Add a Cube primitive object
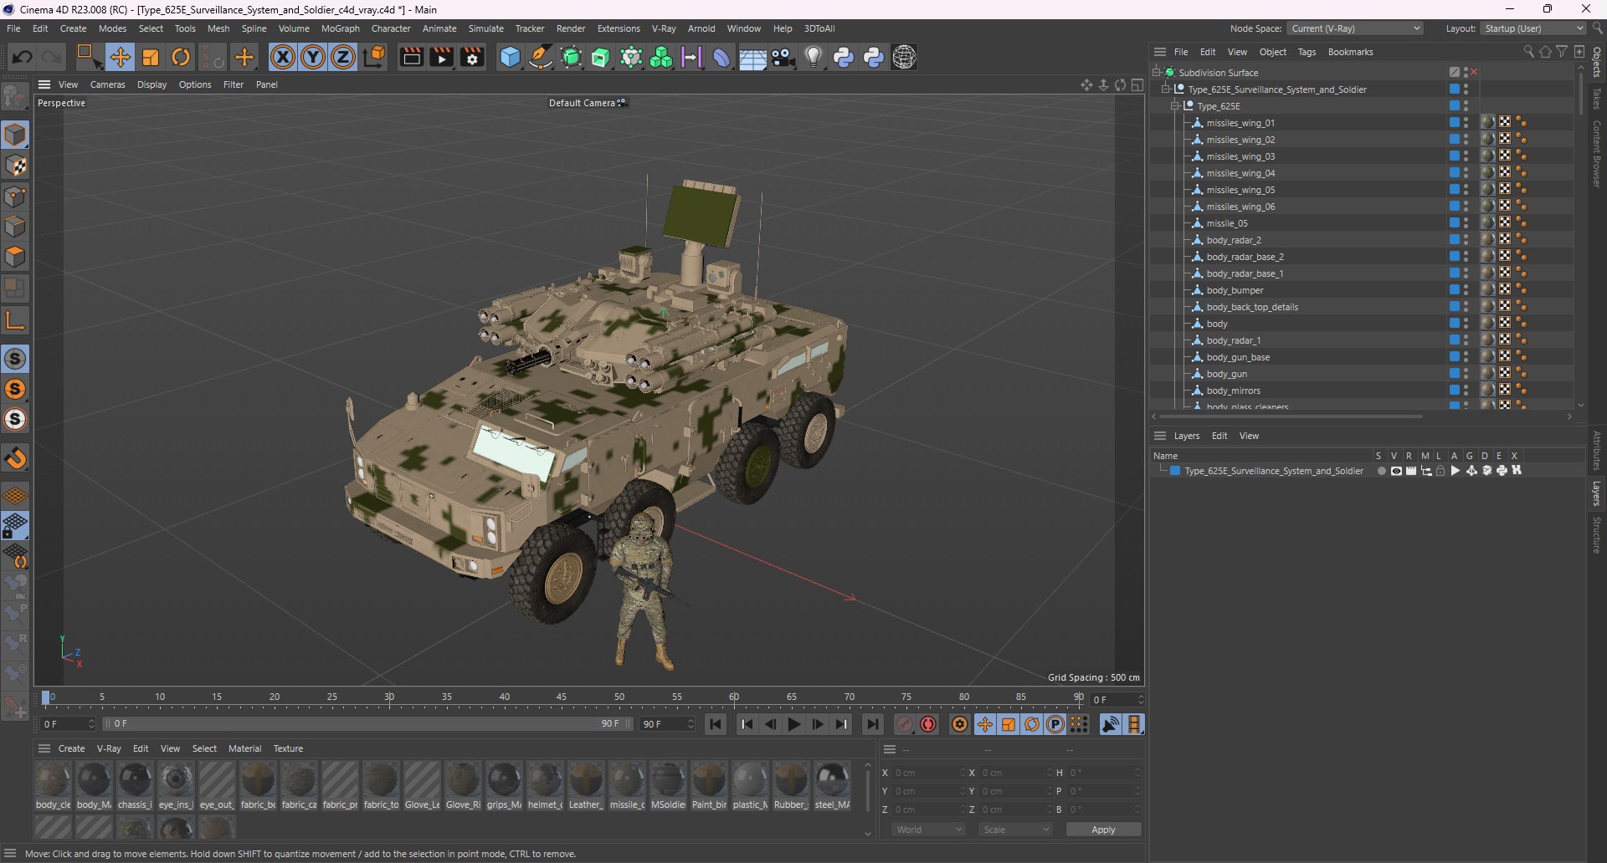 coord(510,57)
